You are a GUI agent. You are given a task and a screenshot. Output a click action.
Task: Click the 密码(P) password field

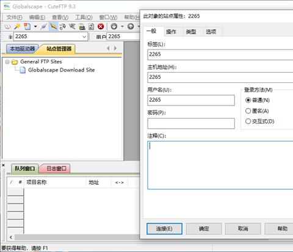tap(191, 123)
